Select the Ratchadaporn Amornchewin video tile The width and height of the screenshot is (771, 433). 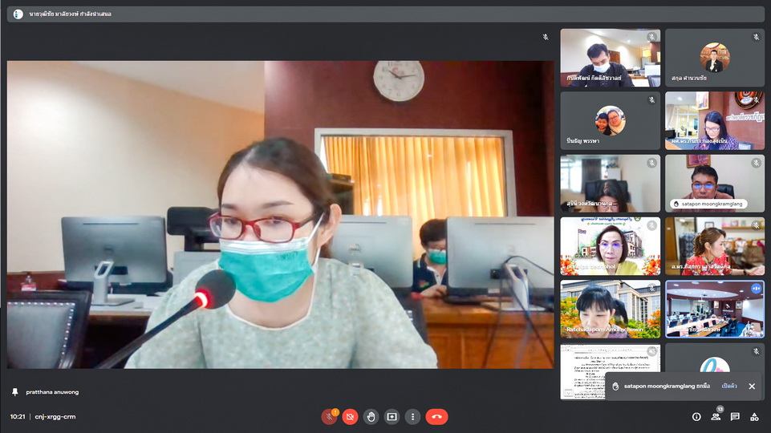coord(611,310)
